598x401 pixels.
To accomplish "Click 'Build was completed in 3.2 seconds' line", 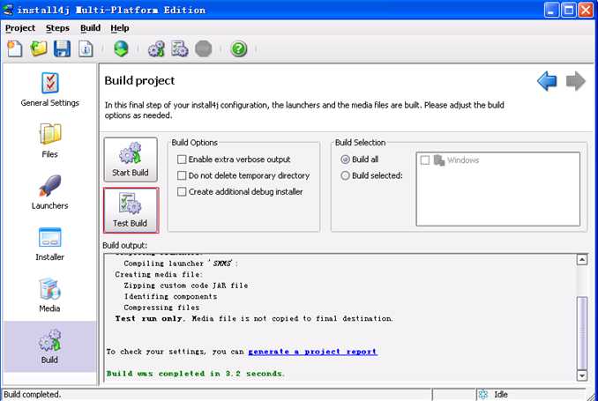I will click(x=195, y=374).
